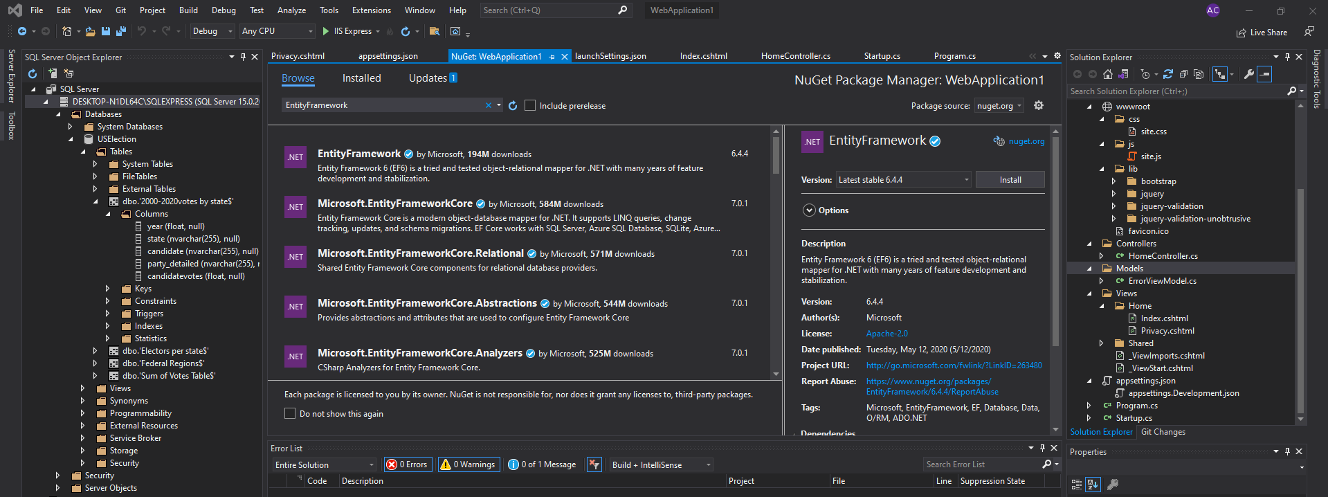The width and height of the screenshot is (1328, 497).
Task: Check Do not show this again
Action: coord(290,413)
